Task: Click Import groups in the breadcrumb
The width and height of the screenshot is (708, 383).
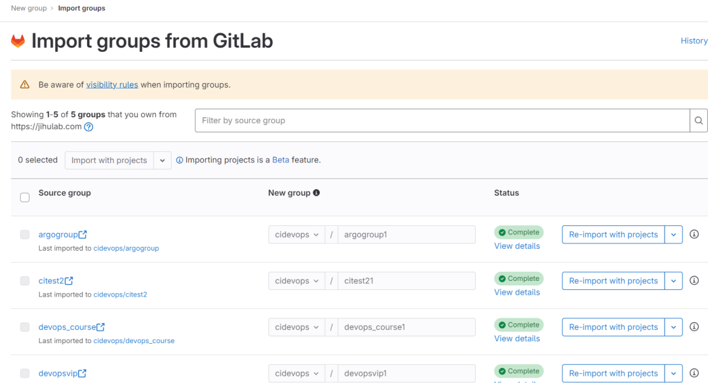Action: tap(81, 8)
